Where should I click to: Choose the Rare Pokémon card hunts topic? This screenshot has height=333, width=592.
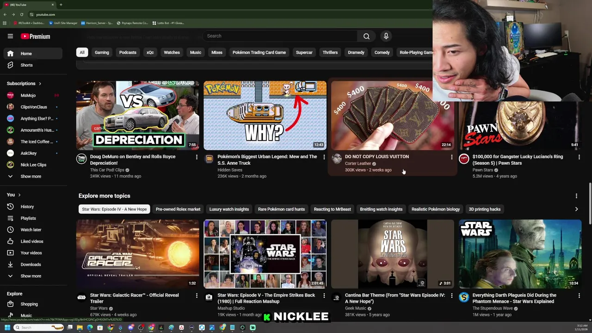[281, 209]
